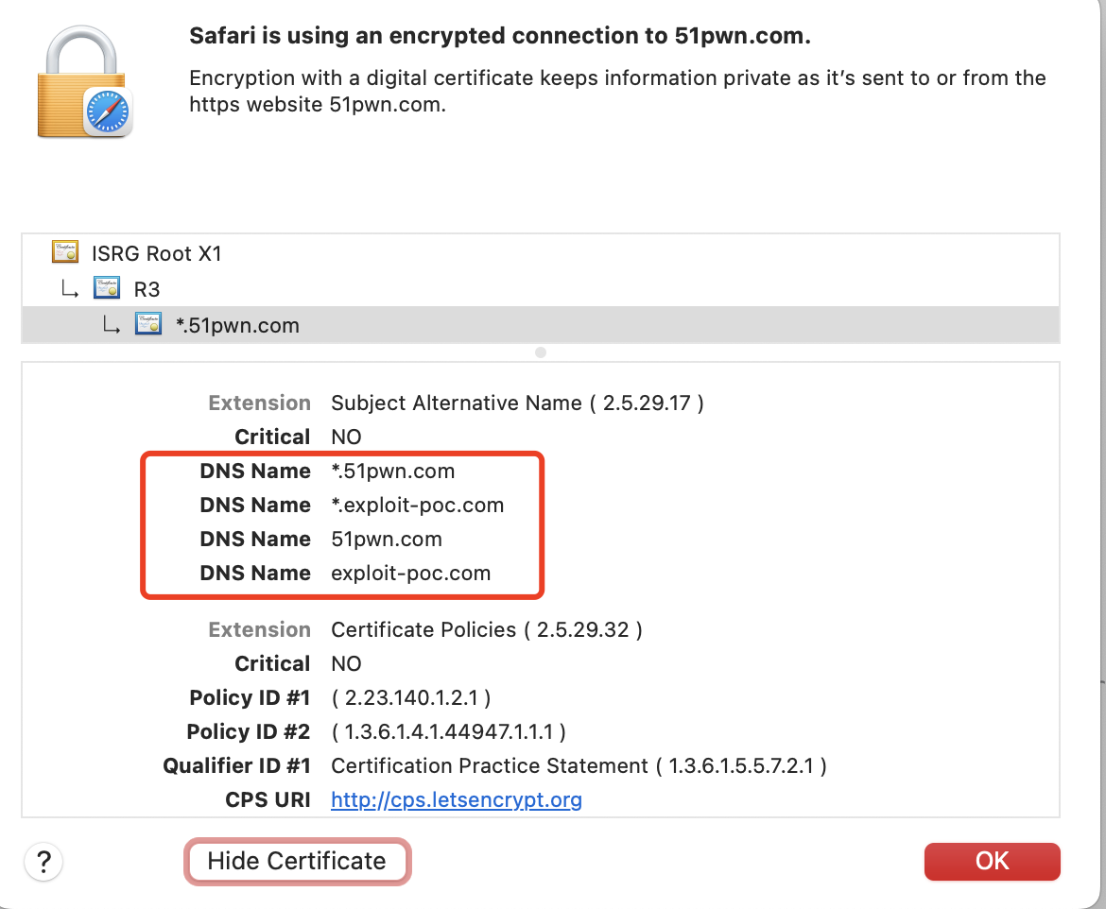Click the Policy ID #2 value
1106x909 pixels.
click(x=448, y=731)
